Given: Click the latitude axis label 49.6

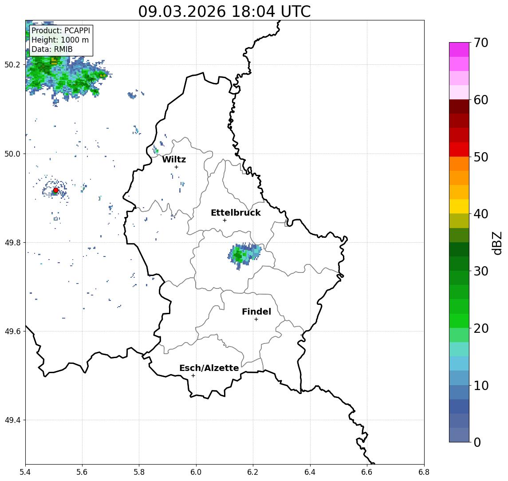Looking at the screenshot, I should pos(12,331).
